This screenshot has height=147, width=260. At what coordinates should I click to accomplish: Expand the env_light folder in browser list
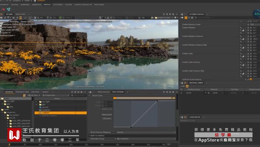(36, 102)
